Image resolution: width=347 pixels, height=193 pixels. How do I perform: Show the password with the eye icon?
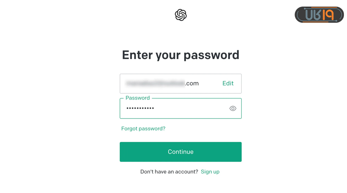point(232,108)
